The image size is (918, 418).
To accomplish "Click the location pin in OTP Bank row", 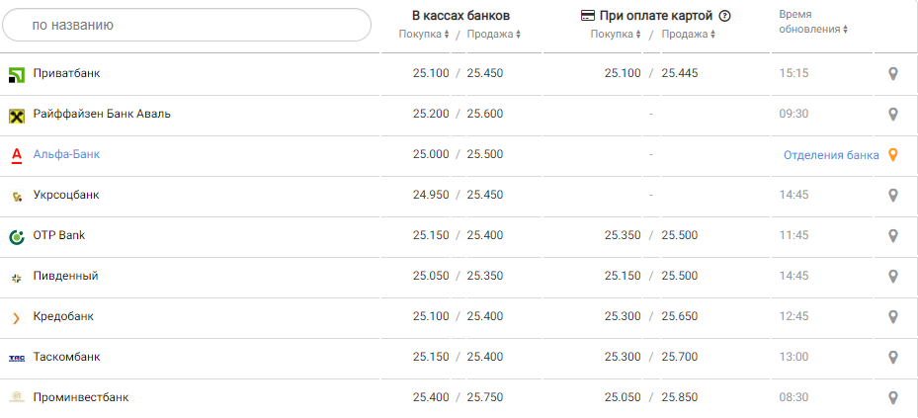I will (892, 236).
